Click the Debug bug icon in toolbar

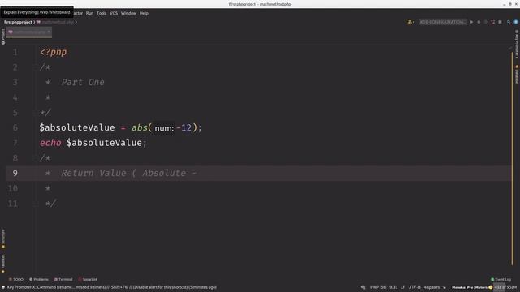[479, 22]
